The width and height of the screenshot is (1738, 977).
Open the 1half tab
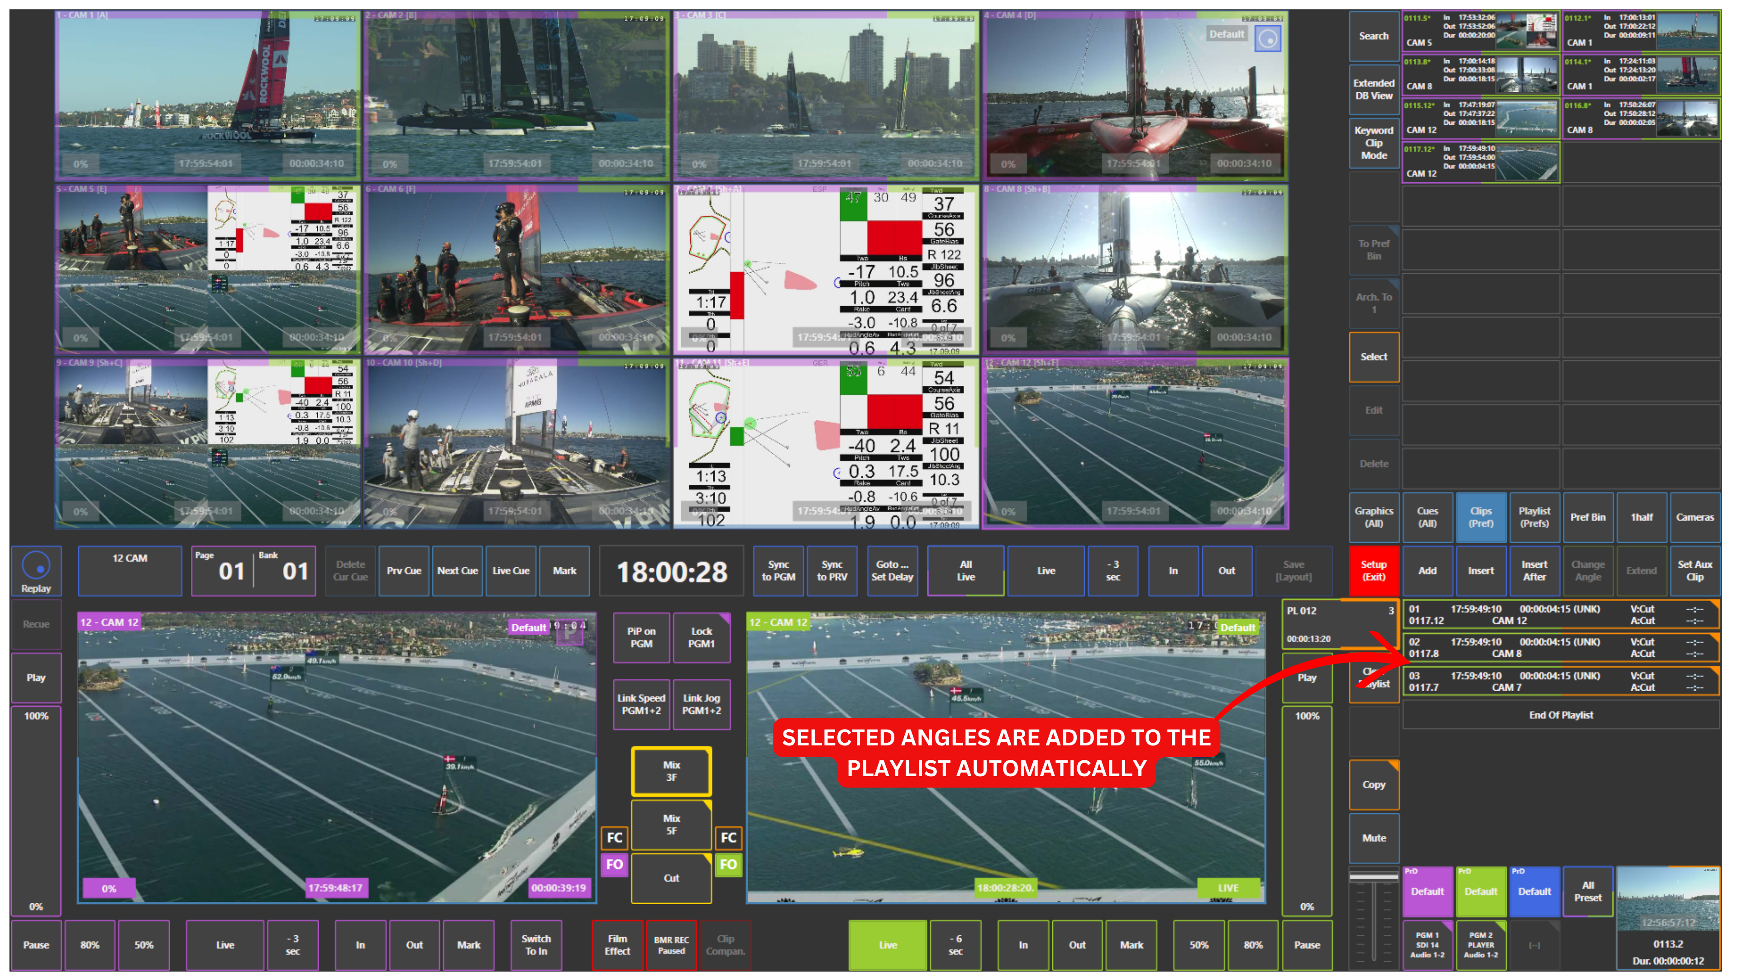(1642, 517)
